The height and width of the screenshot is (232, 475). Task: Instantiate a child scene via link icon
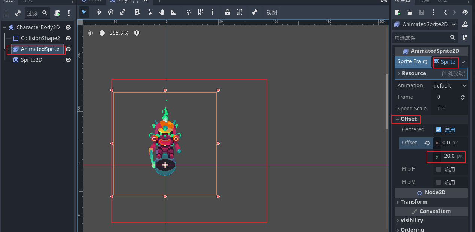(x=18, y=13)
